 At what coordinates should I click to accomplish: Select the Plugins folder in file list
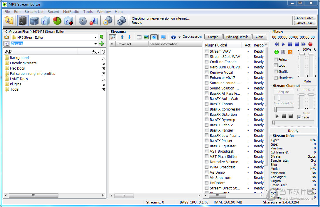point(16,84)
